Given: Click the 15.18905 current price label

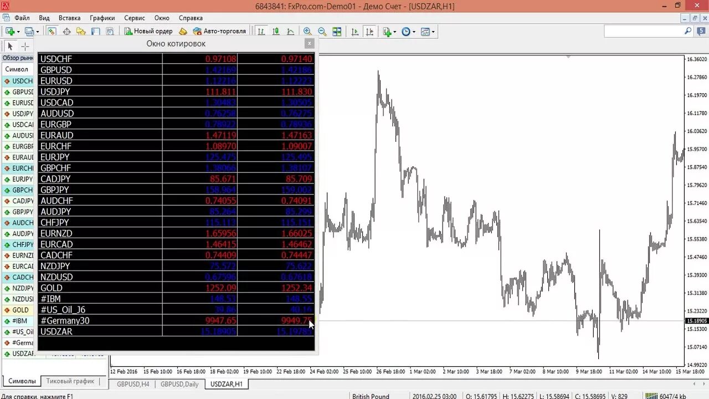Looking at the screenshot, I should 696,321.
